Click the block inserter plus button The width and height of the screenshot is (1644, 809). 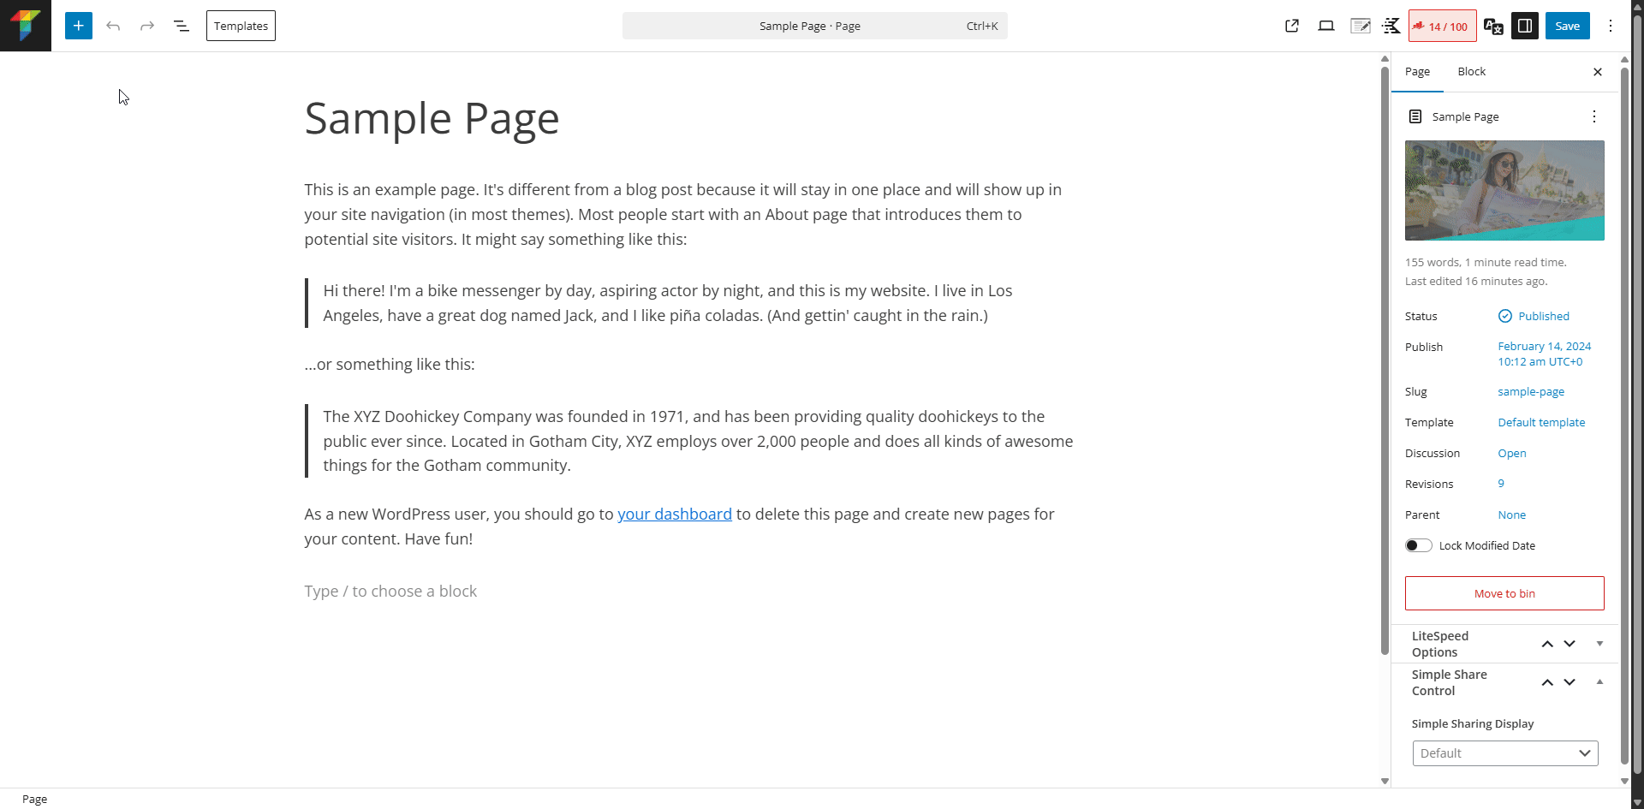click(x=78, y=26)
